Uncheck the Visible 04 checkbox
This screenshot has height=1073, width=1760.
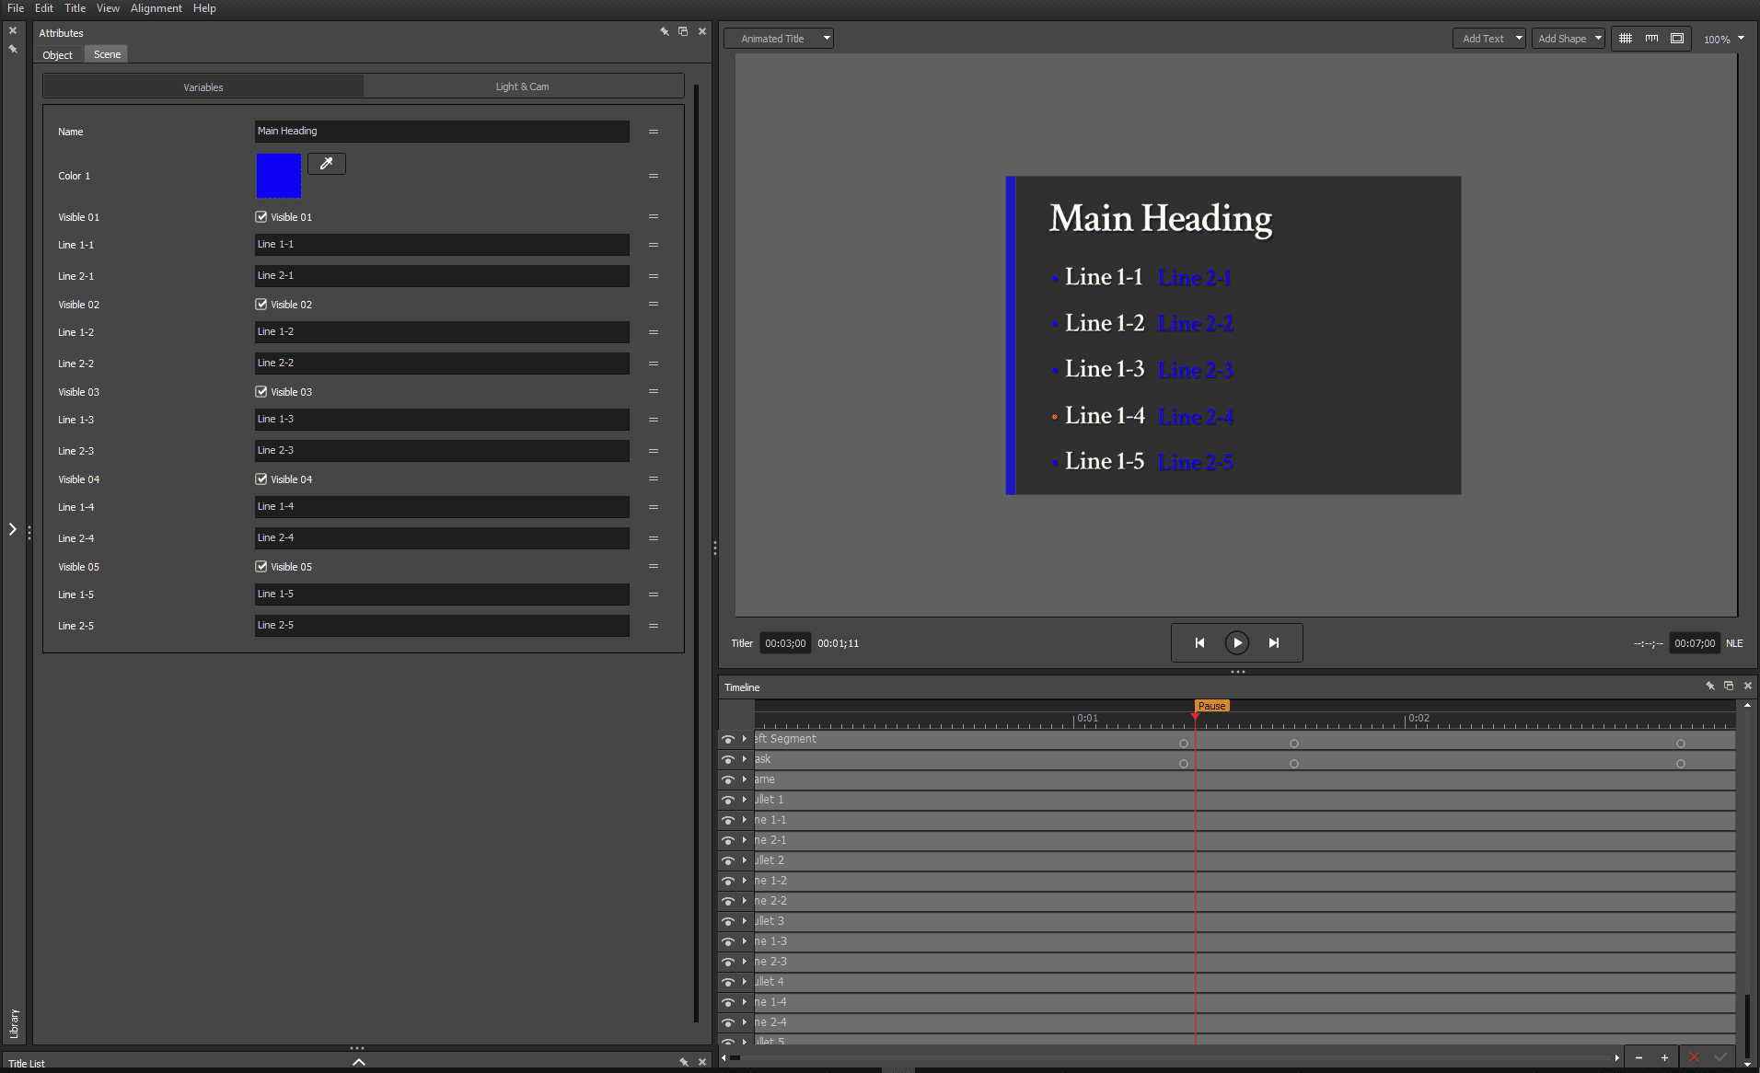(x=261, y=479)
